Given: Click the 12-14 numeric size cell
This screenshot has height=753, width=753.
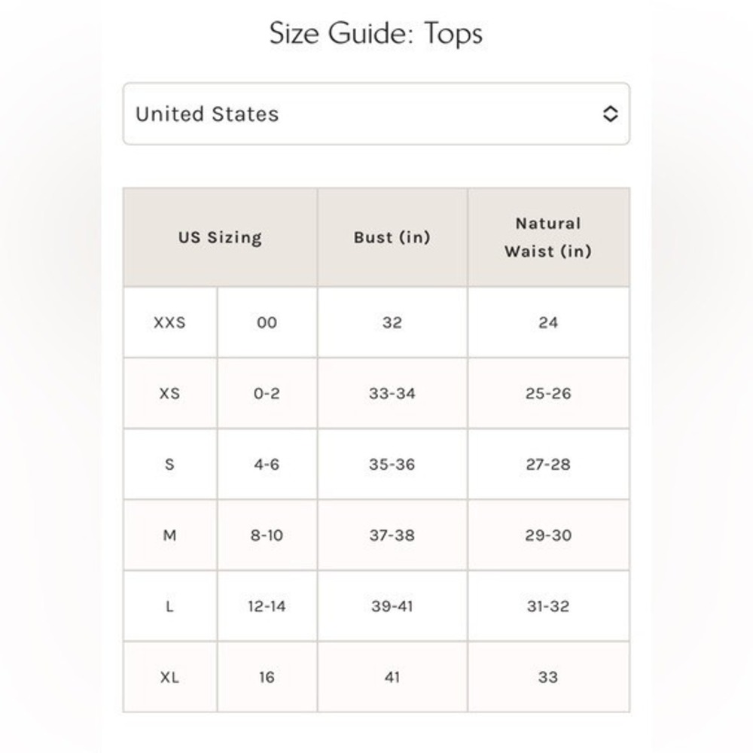Looking at the screenshot, I should click(267, 606).
